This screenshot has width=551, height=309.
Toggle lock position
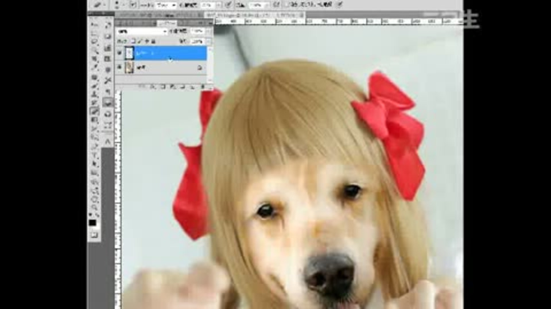(147, 41)
